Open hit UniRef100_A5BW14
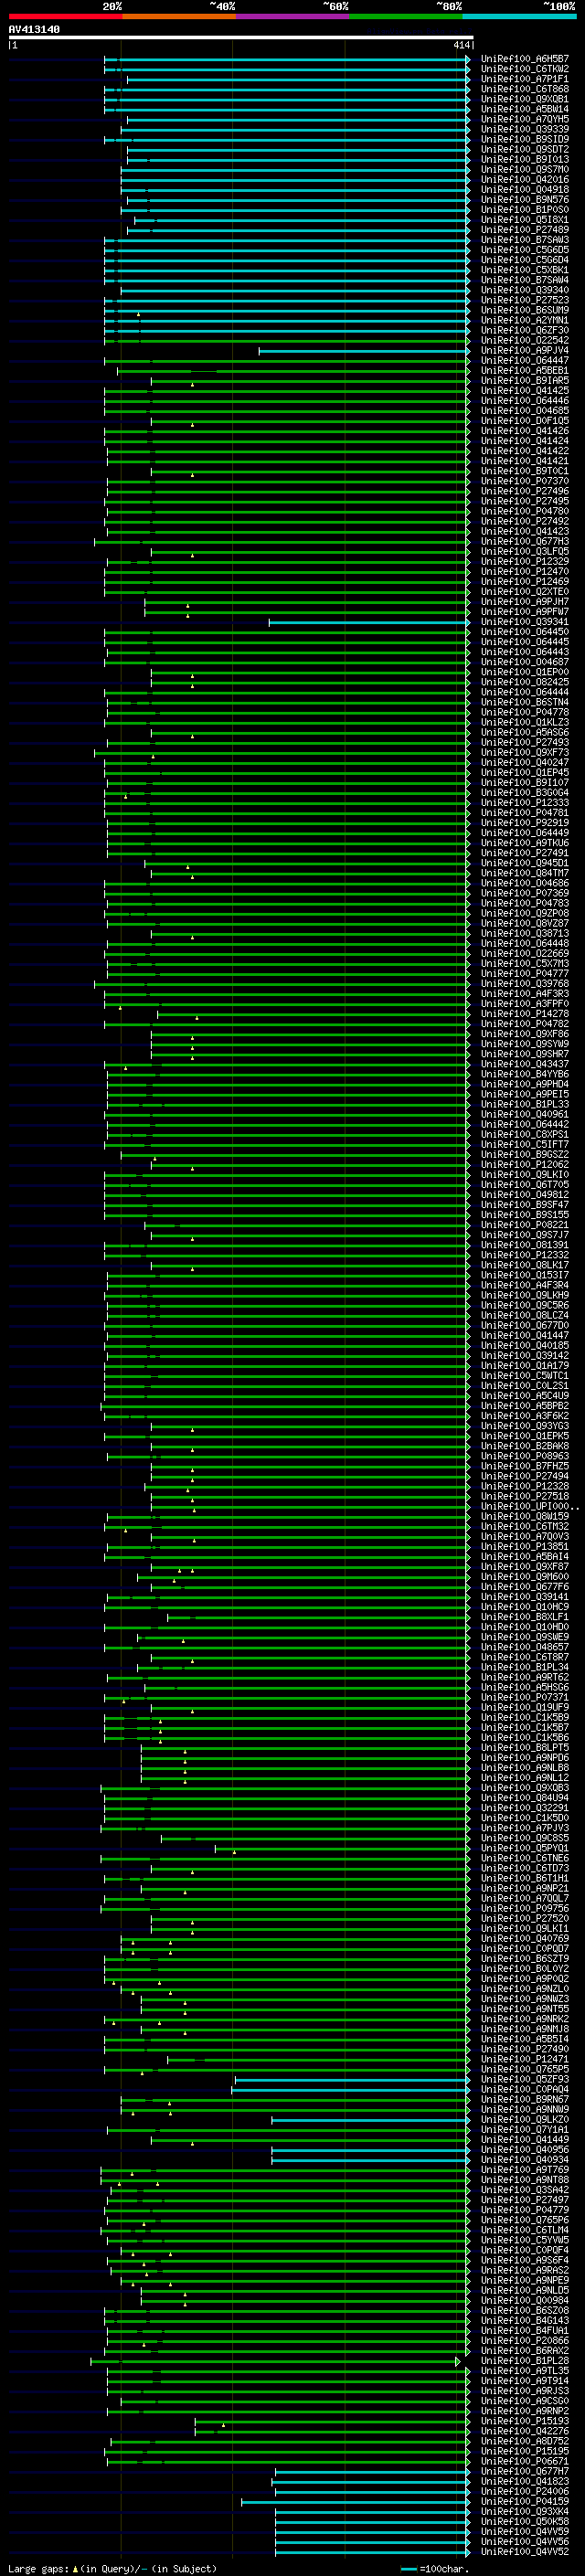 point(525,109)
